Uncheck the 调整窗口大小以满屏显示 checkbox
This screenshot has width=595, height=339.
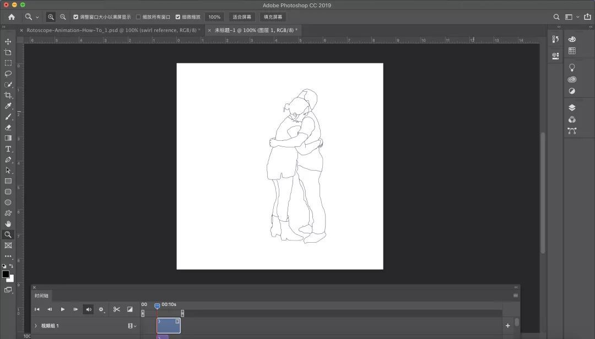click(x=76, y=17)
